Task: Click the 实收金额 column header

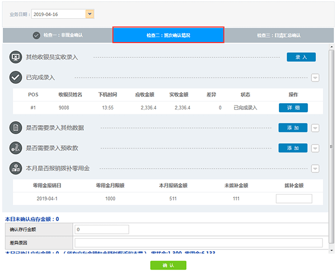Action: tap(179, 95)
